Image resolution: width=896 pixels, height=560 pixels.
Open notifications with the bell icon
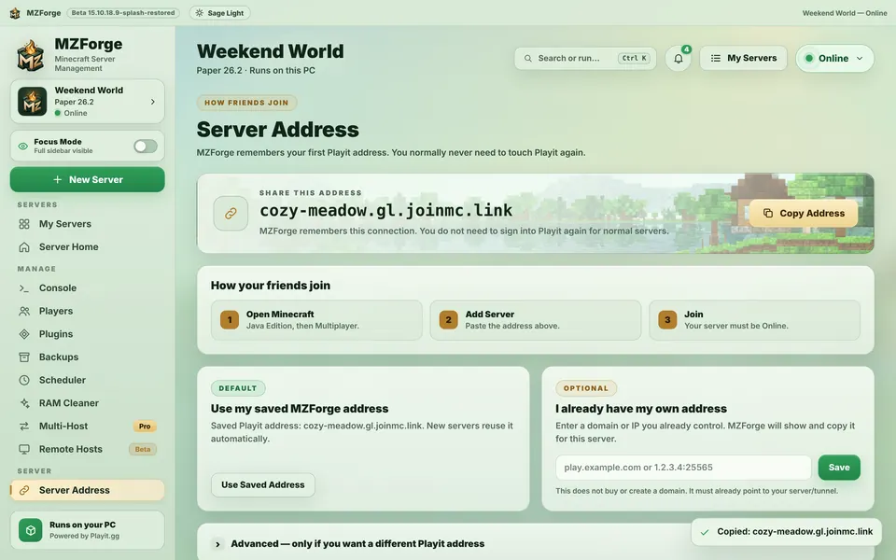click(x=679, y=58)
